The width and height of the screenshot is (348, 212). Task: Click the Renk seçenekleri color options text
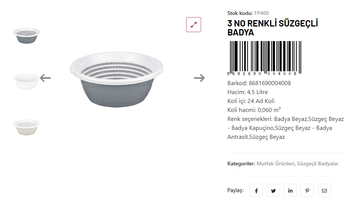285,128
